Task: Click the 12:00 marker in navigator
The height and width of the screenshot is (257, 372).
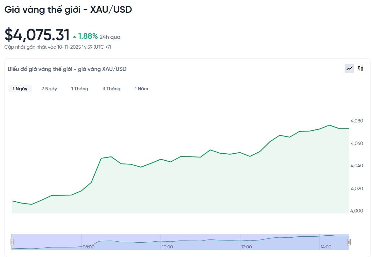Action: coord(246,247)
